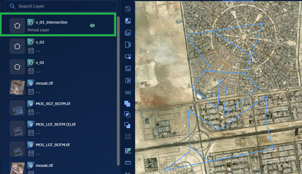Select the intersection overlay tool
This screenshot has width=302, height=174.
click(x=128, y=114)
